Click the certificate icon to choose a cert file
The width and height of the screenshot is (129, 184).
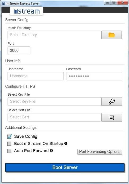click(112, 117)
